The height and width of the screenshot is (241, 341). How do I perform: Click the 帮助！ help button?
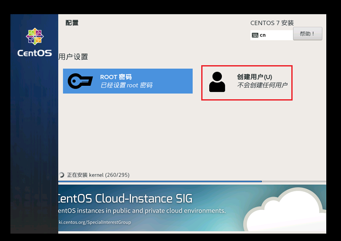pyautogui.click(x=307, y=34)
